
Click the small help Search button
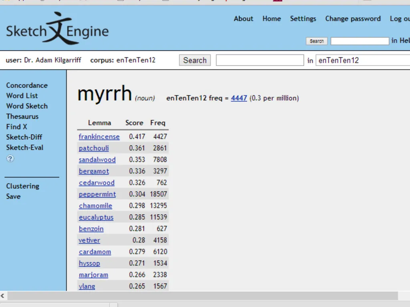click(317, 41)
